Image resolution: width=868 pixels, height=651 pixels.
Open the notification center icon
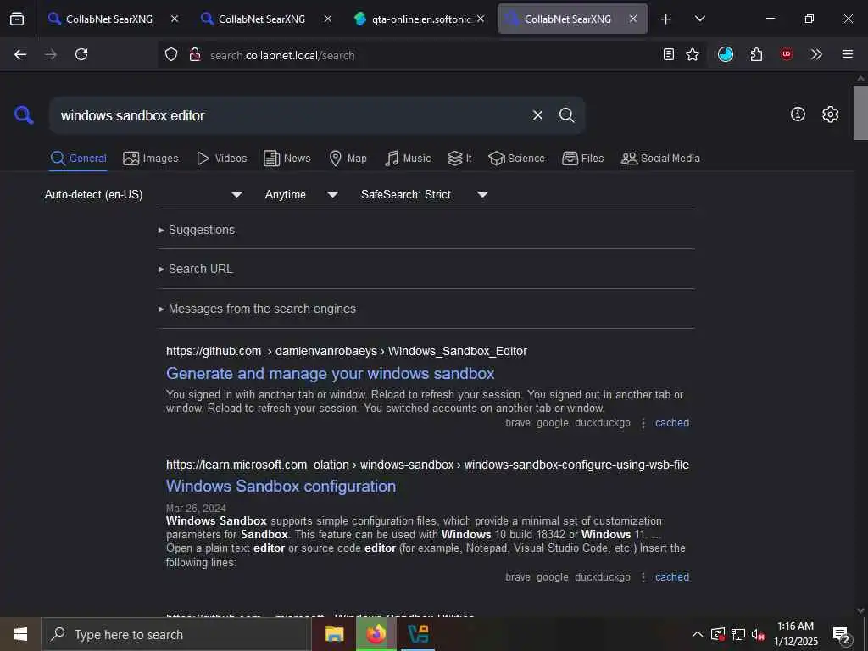pos(841,636)
